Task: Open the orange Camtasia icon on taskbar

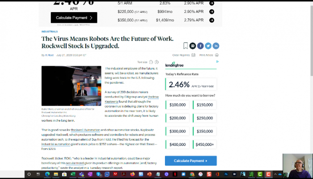Action: (x=269, y=174)
